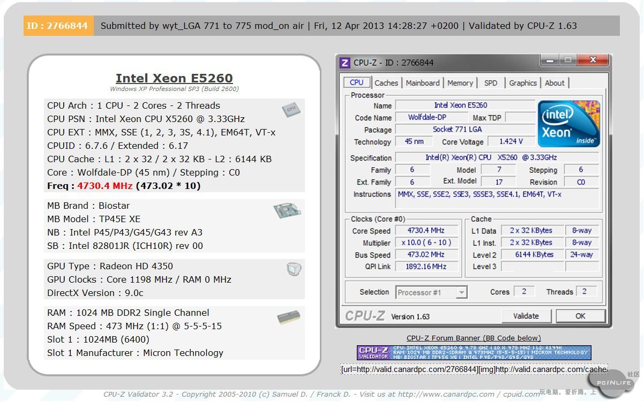Click the Name field showing Intel Xeon E5260

(x=465, y=105)
